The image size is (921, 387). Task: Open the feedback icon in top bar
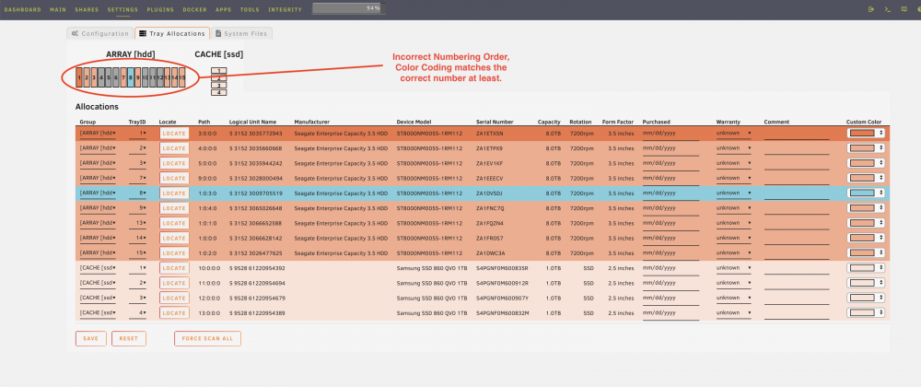(904, 9)
